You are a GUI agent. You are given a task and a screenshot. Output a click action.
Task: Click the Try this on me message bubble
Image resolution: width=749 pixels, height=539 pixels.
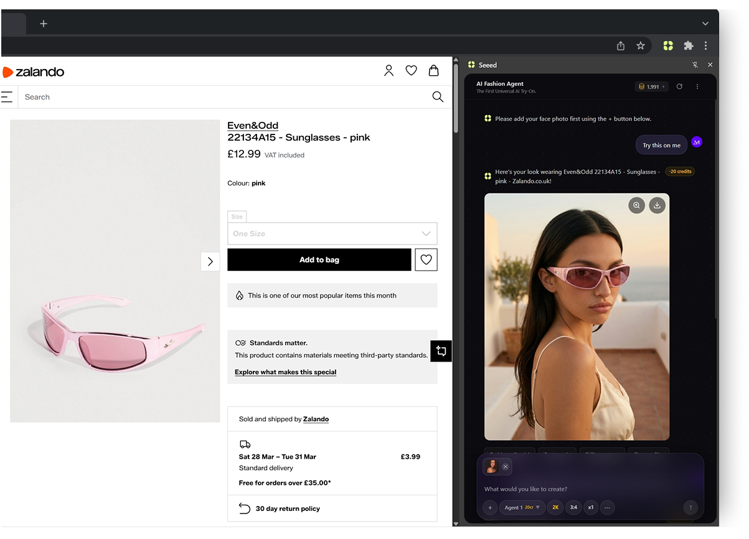(661, 145)
